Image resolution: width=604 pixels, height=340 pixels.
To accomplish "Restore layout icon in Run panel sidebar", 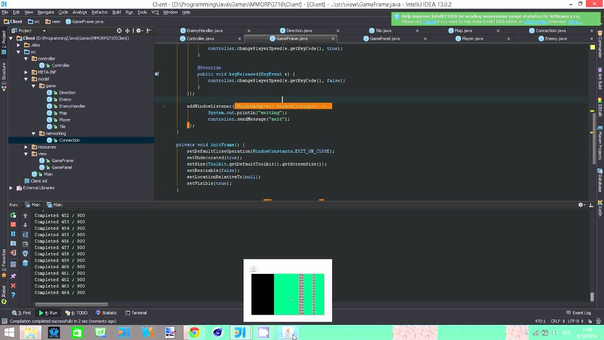I will point(13,264).
